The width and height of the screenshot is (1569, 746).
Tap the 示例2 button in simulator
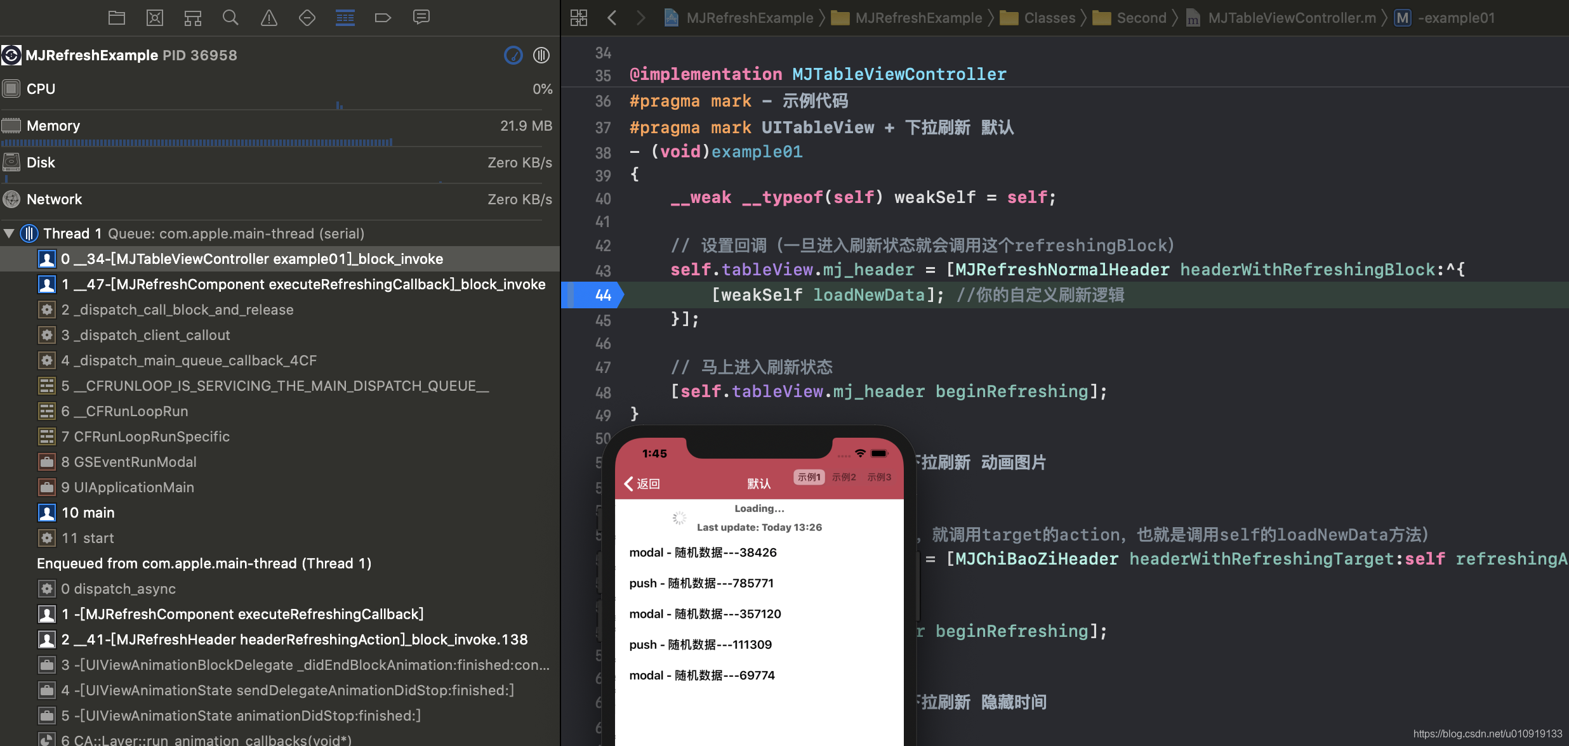click(844, 477)
